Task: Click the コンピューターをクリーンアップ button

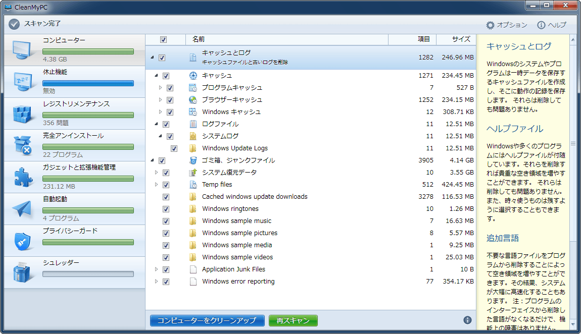Action: [207, 321]
